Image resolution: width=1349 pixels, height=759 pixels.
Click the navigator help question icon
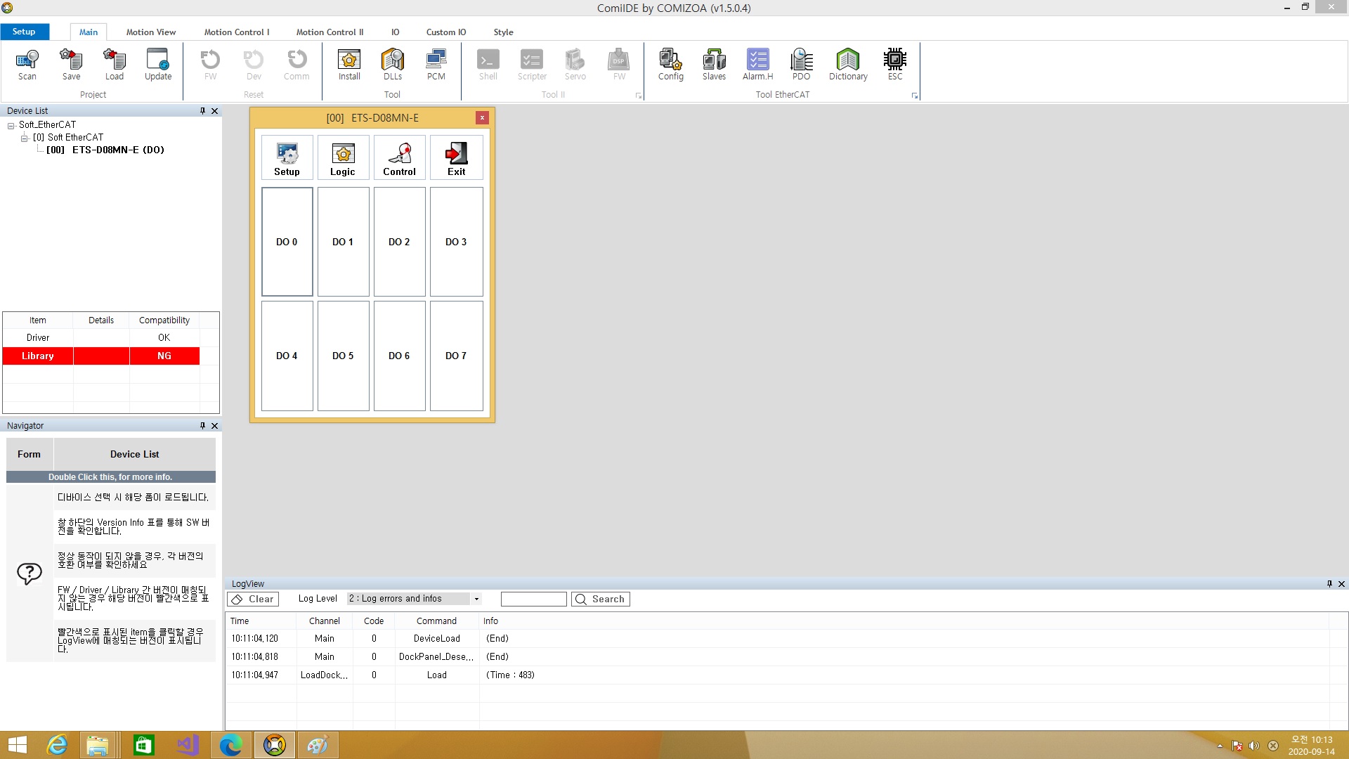tap(30, 573)
